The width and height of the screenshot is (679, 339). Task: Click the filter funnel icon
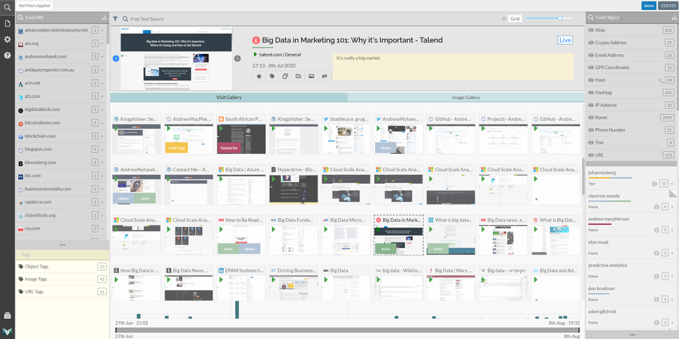tap(115, 19)
